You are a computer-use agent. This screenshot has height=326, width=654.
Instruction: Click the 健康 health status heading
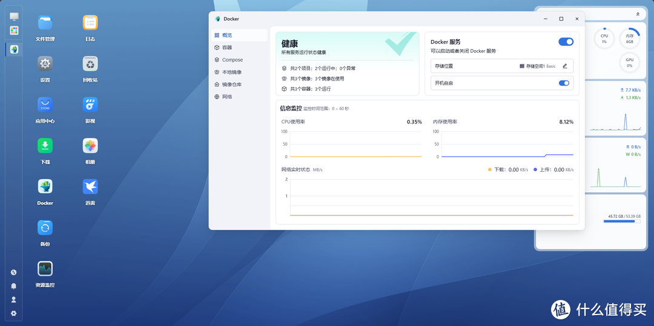[x=290, y=44]
